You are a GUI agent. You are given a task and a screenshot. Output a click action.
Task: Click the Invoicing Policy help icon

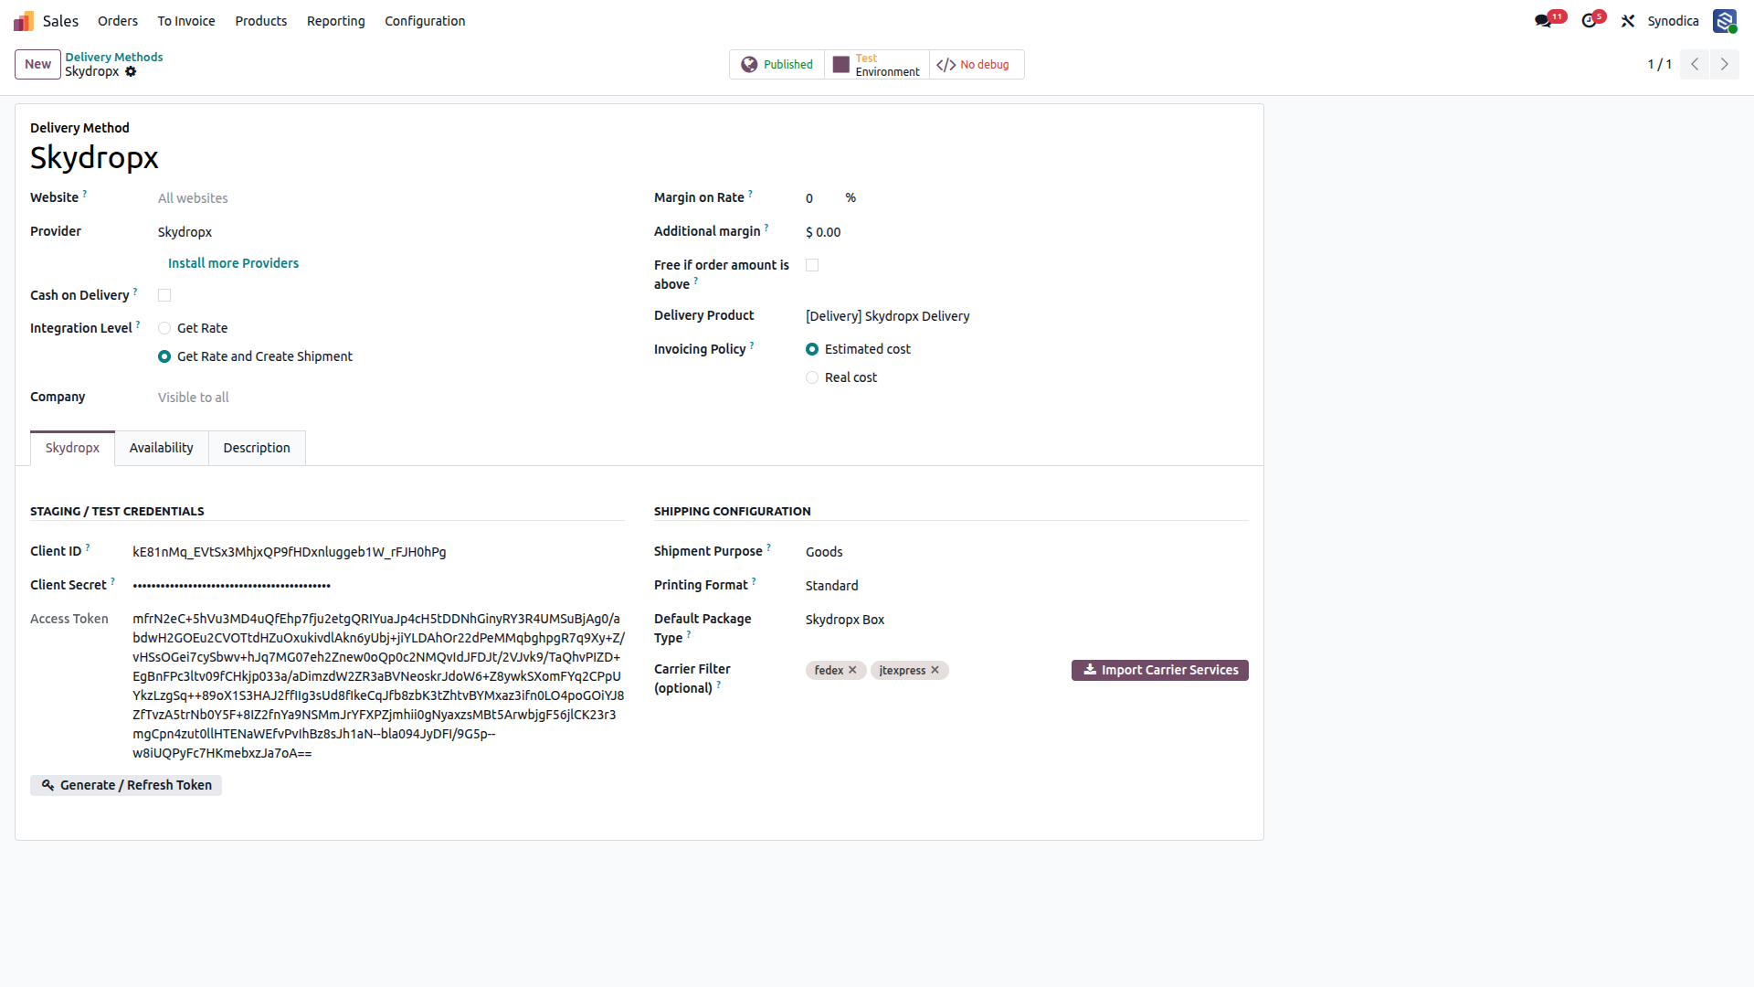752,345
